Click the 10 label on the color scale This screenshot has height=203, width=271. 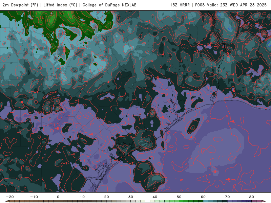pos(82,197)
